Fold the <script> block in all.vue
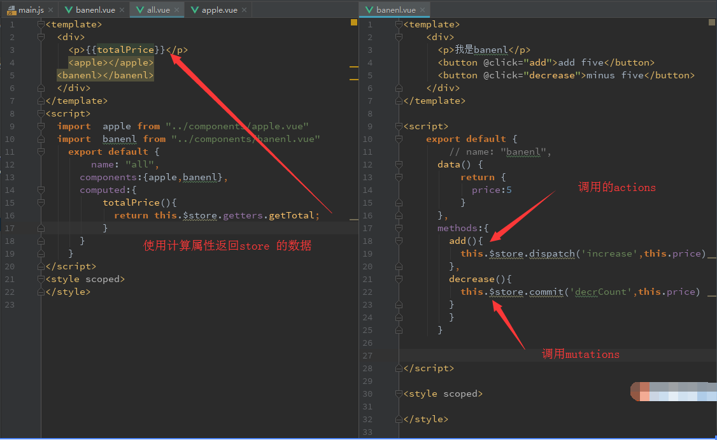The image size is (717, 440). click(41, 113)
